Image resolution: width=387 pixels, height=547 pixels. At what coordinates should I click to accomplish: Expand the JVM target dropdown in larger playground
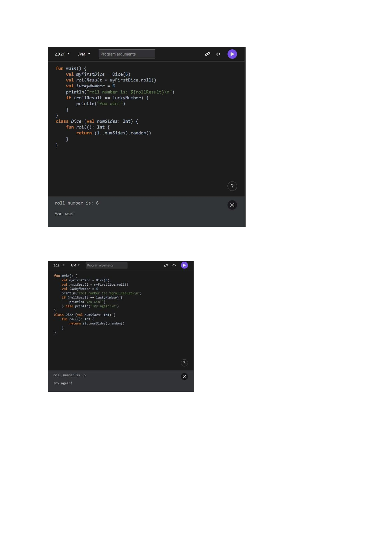84,54
